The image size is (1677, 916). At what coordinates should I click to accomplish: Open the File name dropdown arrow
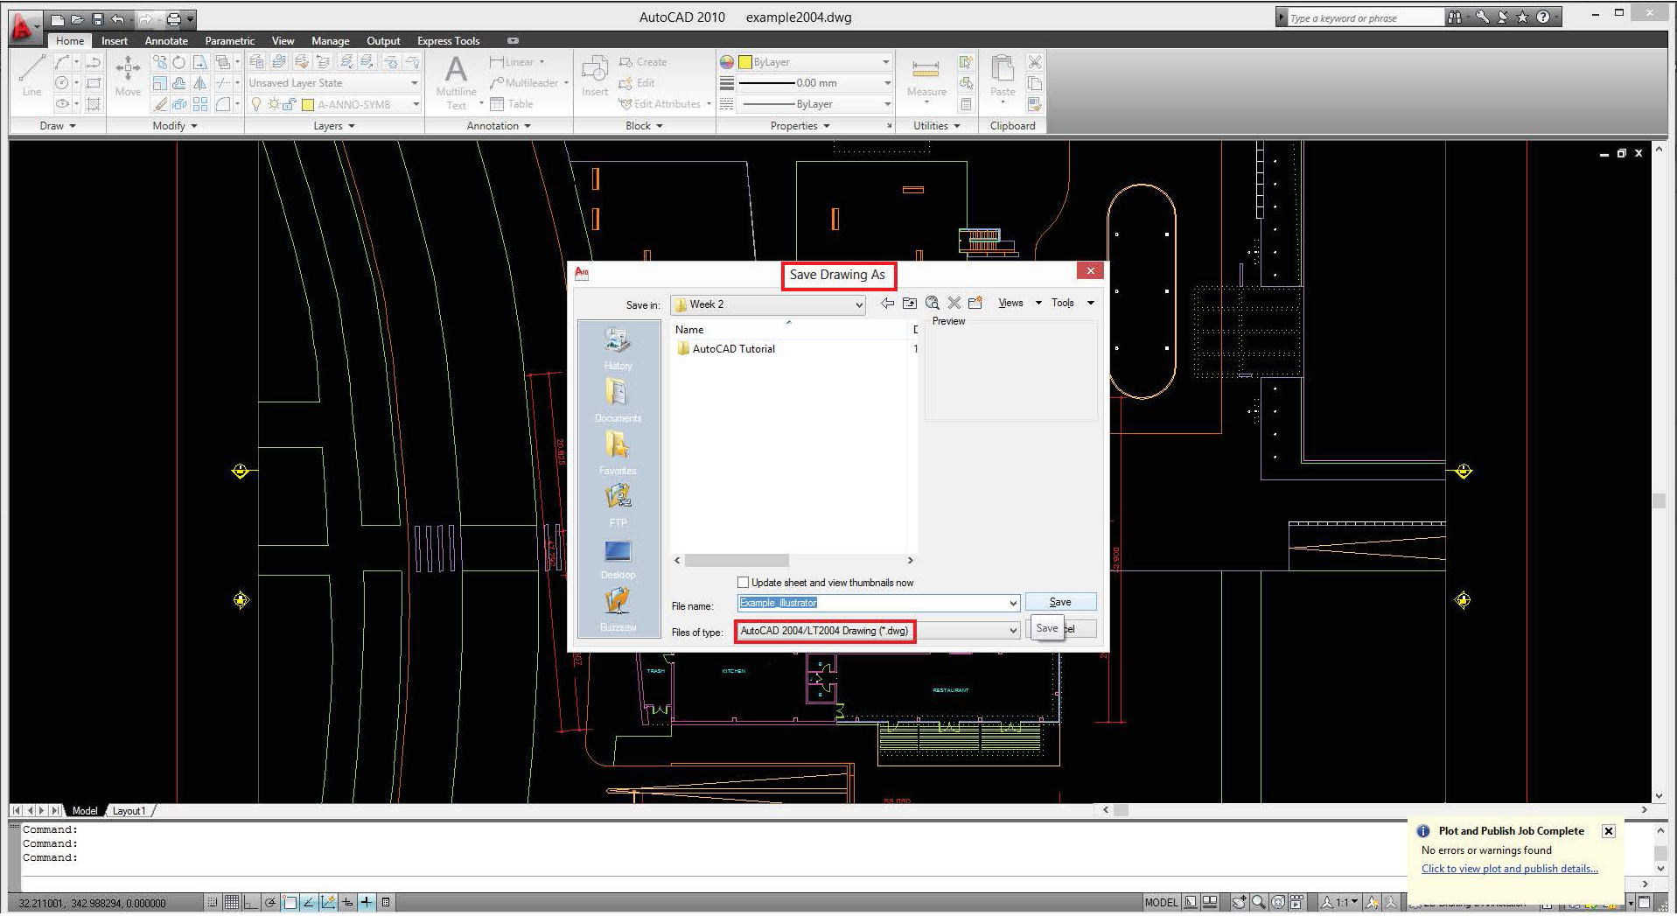tap(1012, 603)
